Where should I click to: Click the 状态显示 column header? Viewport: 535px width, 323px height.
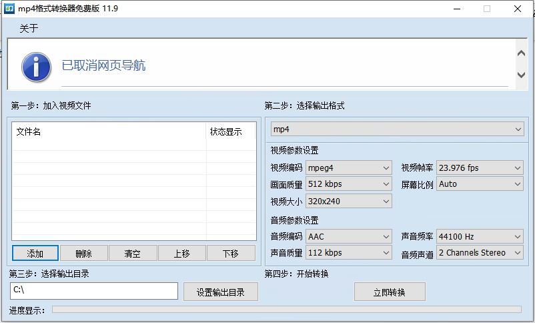click(x=231, y=131)
